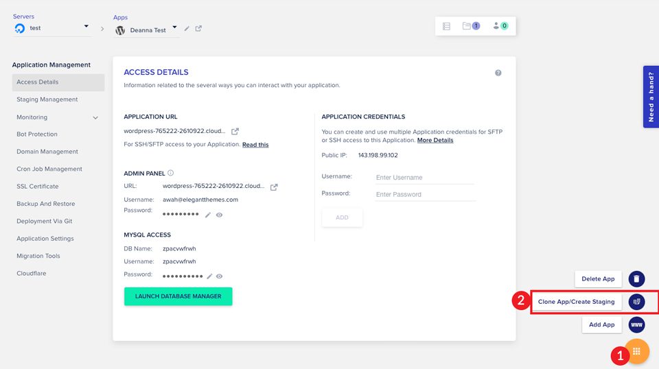Click the Clone App/Create Staging icon
The height and width of the screenshot is (369, 659).
tap(636, 302)
